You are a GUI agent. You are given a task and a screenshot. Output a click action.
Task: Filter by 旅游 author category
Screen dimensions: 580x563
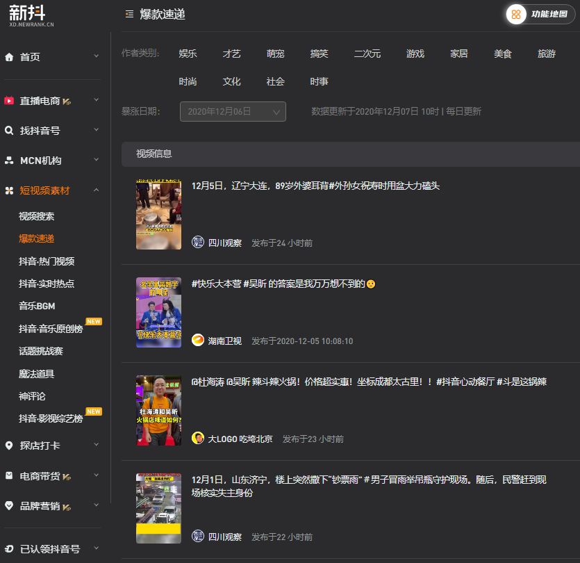(547, 54)
